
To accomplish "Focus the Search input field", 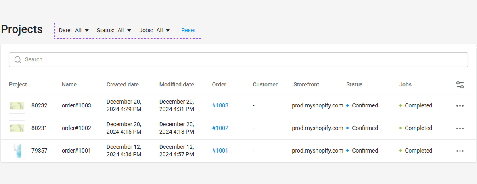I will 238,60.
